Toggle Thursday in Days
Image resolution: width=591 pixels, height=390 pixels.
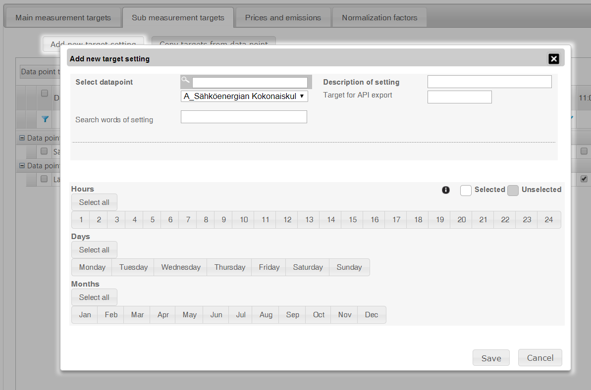(x=229, y=267)
